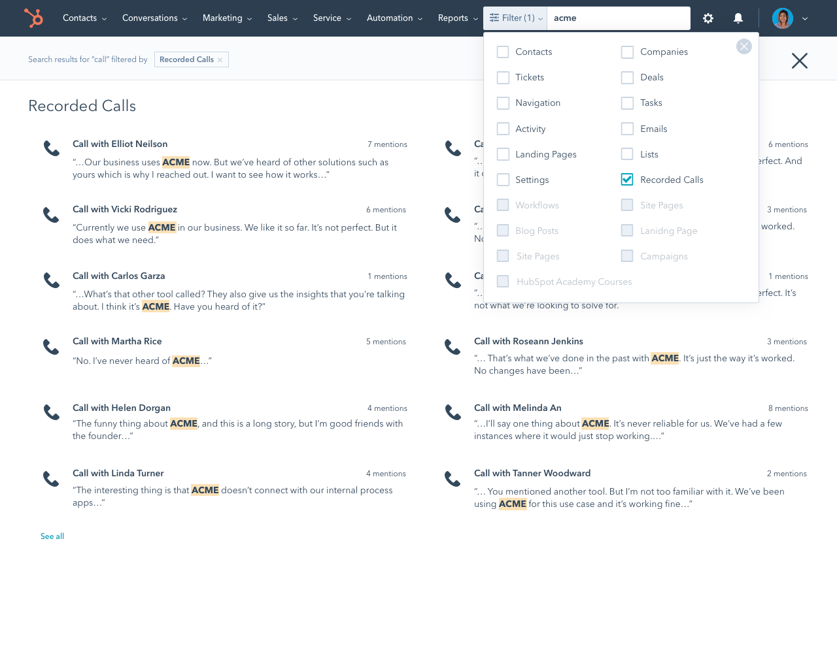Click phone icon beside Carlos Garza call
The image size is (837, 669).
52,280
